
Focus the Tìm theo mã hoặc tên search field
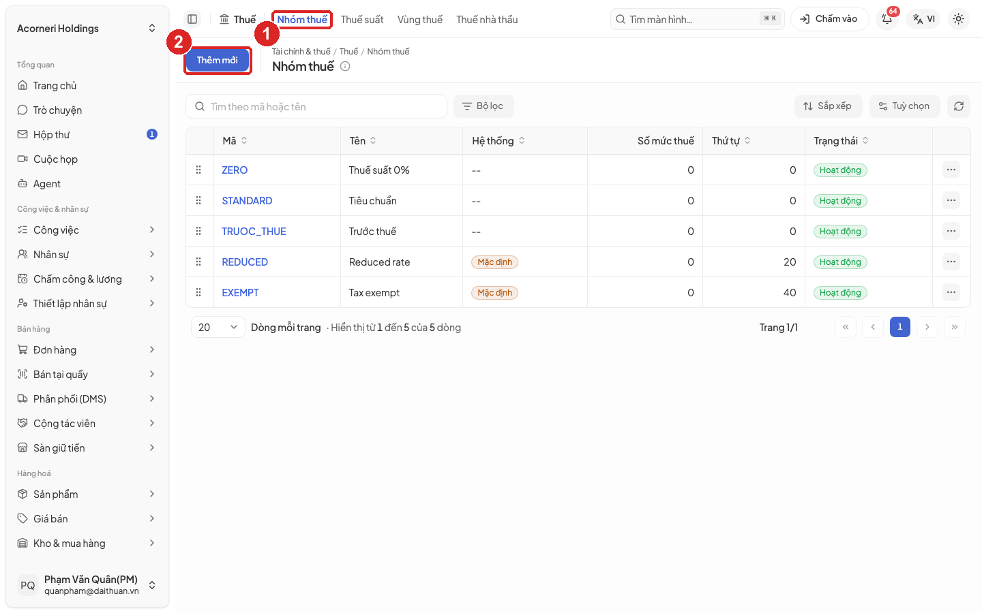tap(316, 106)
